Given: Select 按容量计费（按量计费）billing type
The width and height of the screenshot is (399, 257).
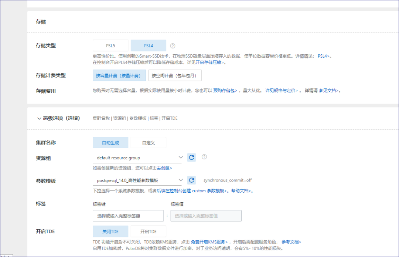Looking at the screenshot, I should (x=119, y=75).
